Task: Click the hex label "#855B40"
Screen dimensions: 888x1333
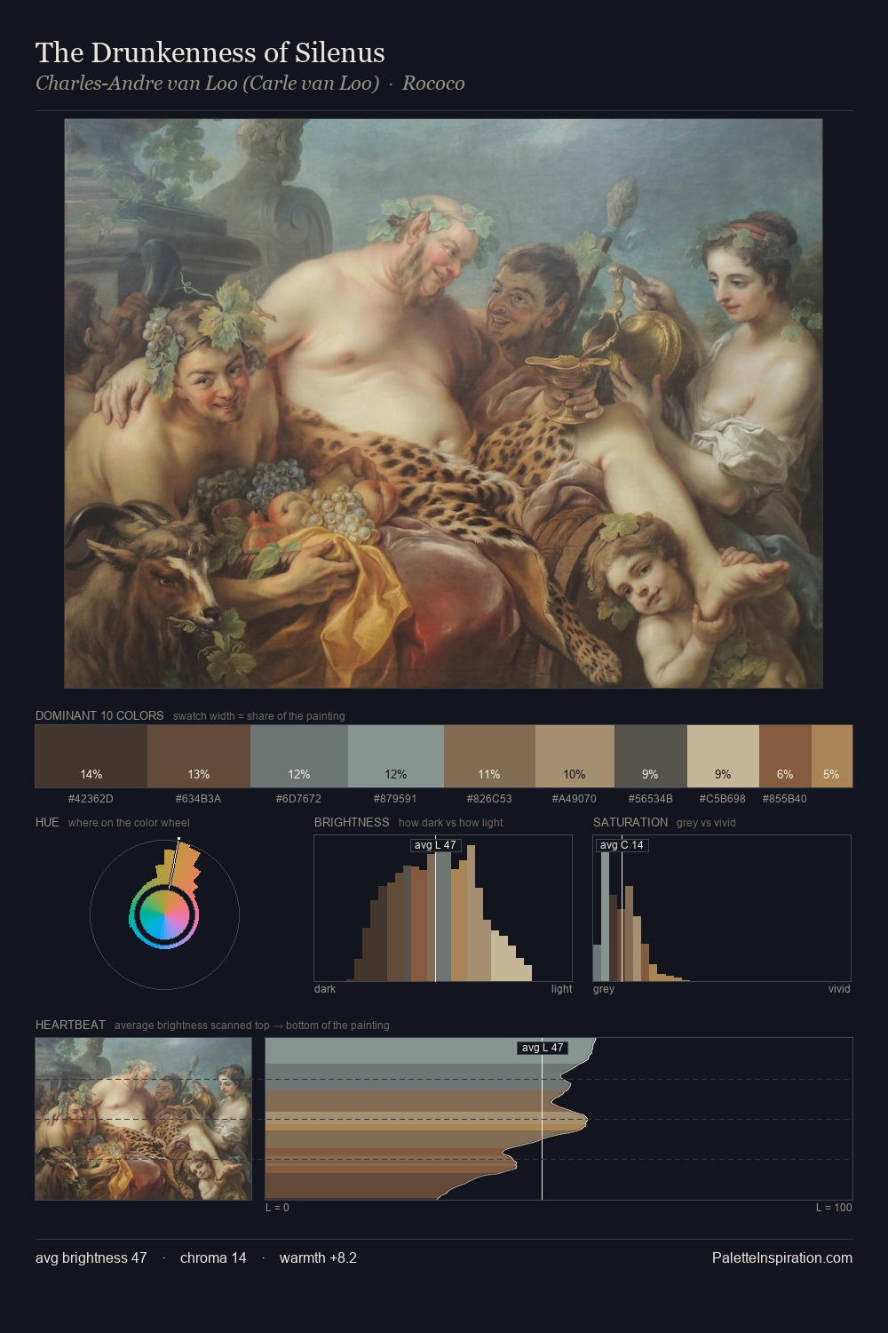Action: (785, 799)
